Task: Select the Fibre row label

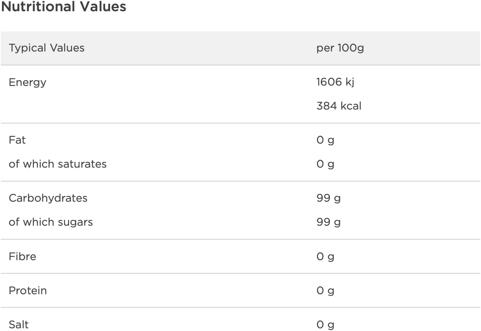Action: tap(22, 256)
